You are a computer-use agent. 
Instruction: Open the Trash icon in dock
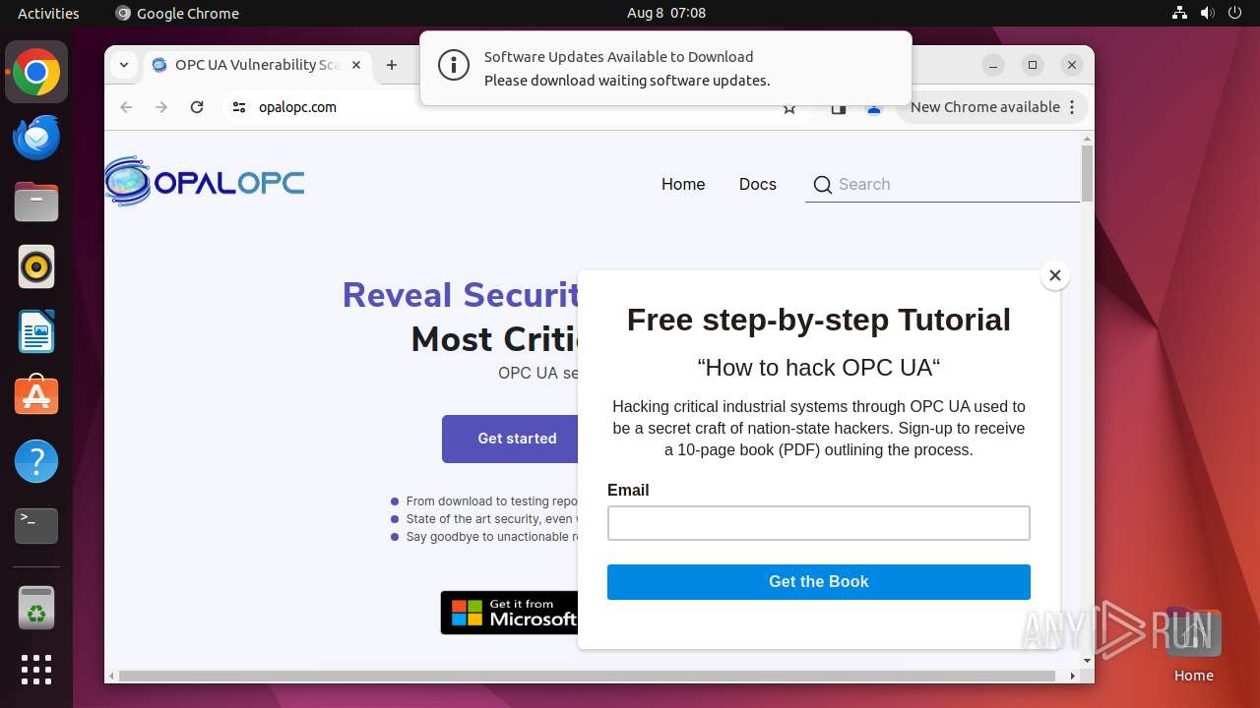(x=36, y=608)
